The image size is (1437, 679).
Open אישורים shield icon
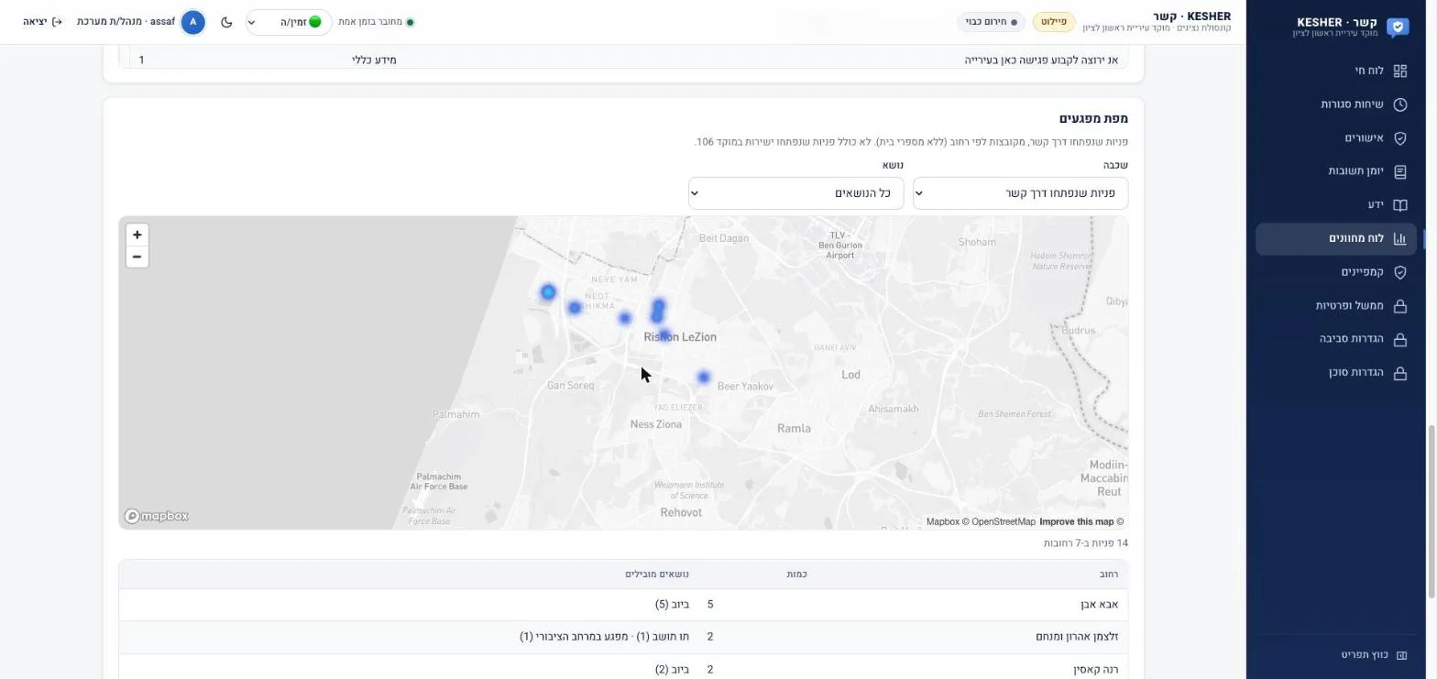pos(1399,138)
